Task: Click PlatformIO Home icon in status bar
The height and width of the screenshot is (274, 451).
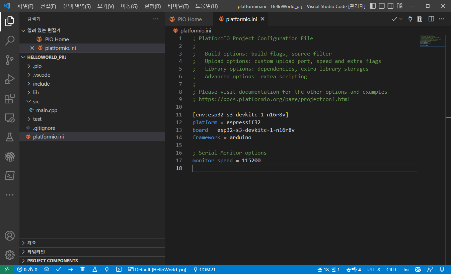Action: 47,269
